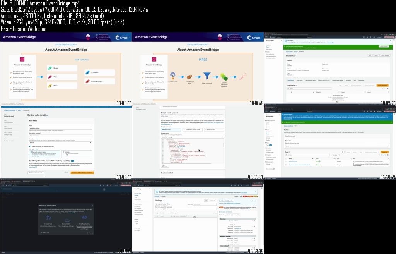
Task: Click Close in the Welcome to AWS CloudShell dialog
Action: pyautogui.click(x=90, y=233)
